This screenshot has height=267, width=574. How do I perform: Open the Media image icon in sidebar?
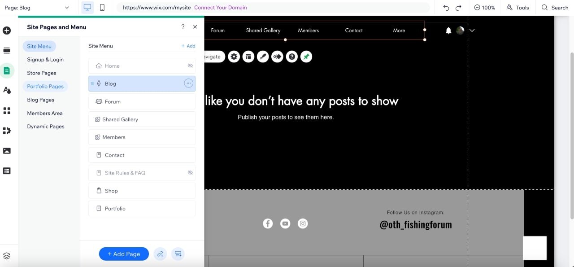coord(7,151)
